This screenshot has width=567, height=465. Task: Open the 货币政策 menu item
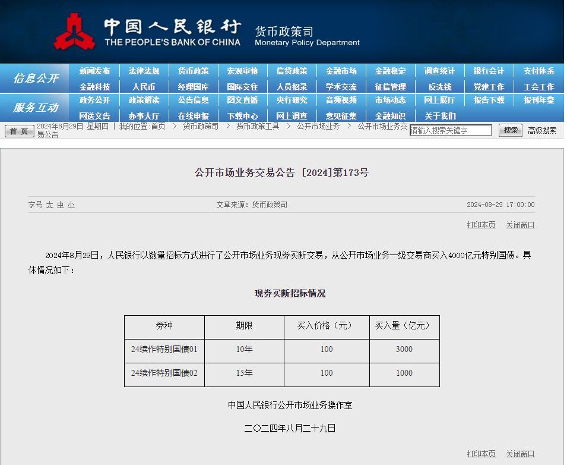tap(194, 71)
